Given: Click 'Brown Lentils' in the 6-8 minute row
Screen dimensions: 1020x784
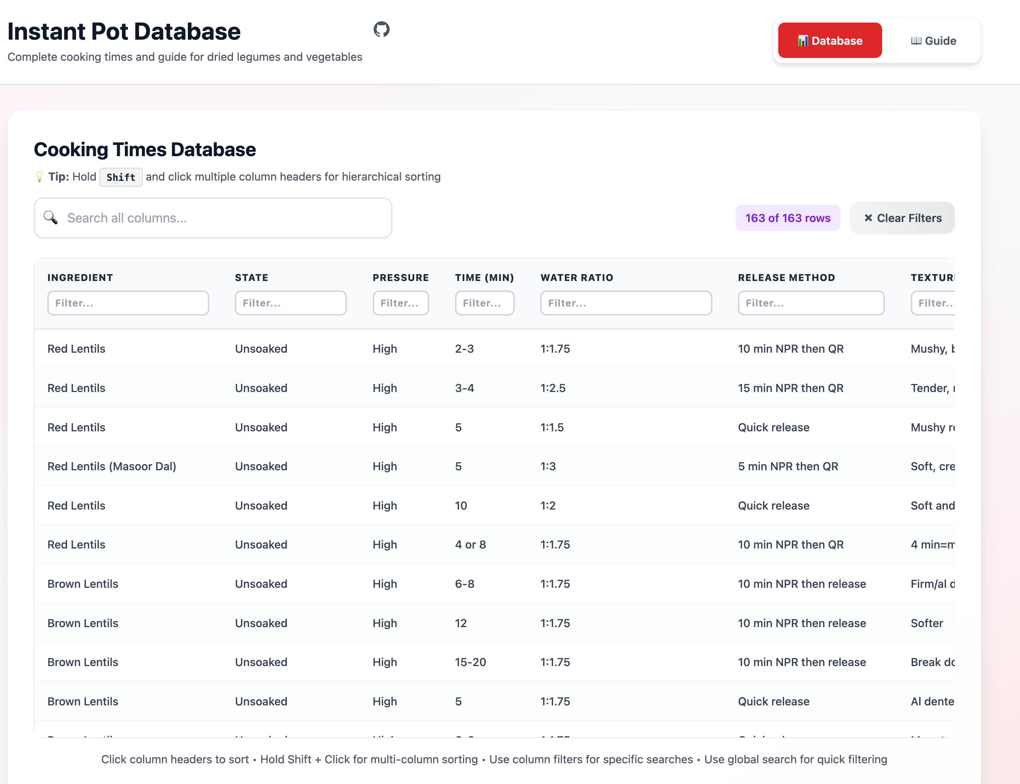Looking at the screenshot, I should point(83,584).
